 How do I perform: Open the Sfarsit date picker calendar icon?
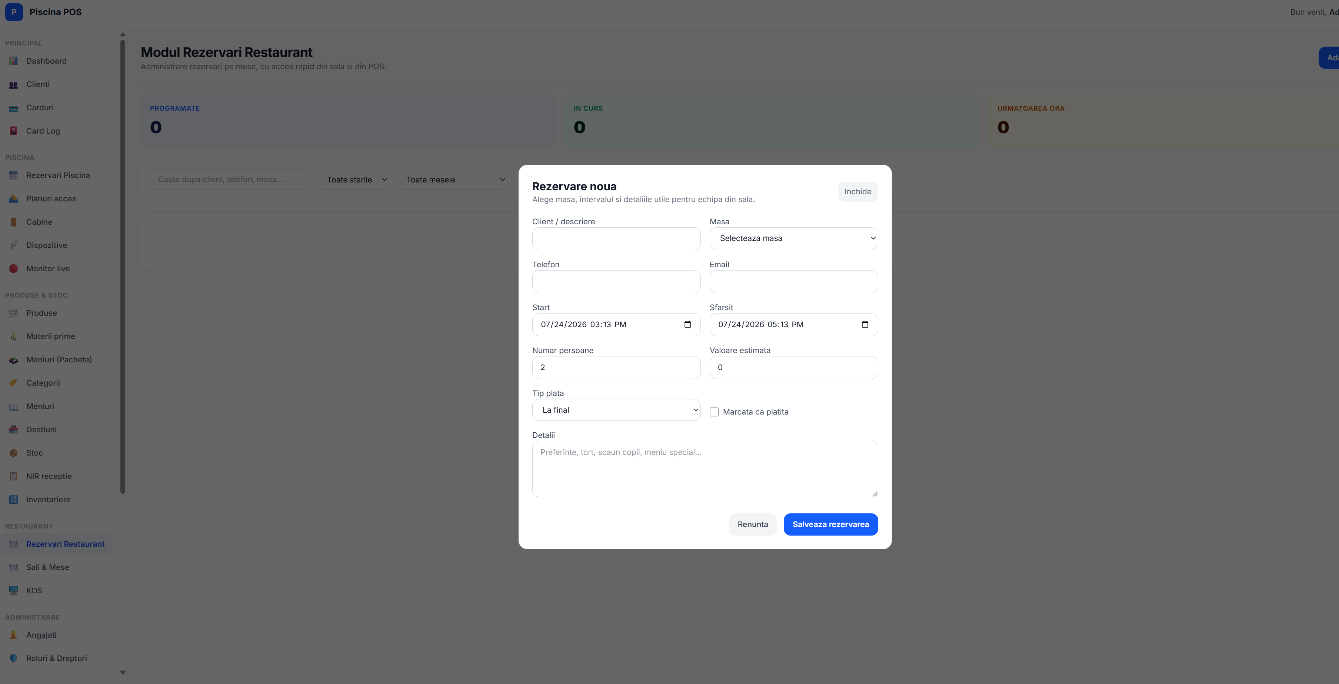click(865, 325)
